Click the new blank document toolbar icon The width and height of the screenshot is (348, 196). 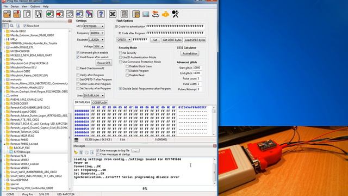27,14
